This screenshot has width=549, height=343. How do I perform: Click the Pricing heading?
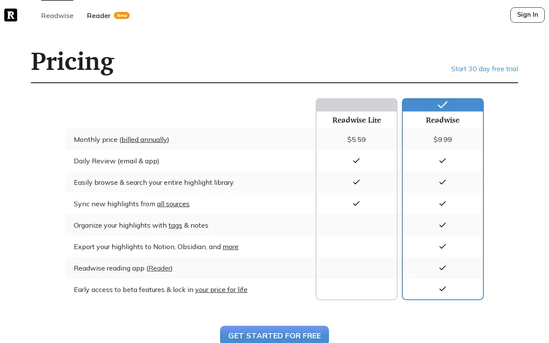pyautogui.click(x=72, y=62)
